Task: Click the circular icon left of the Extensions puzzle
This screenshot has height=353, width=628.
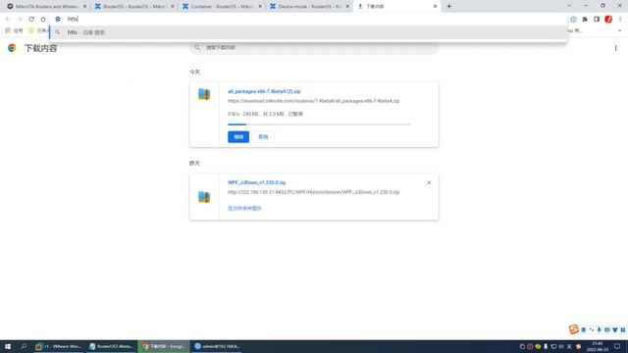Action: point(573,19)
